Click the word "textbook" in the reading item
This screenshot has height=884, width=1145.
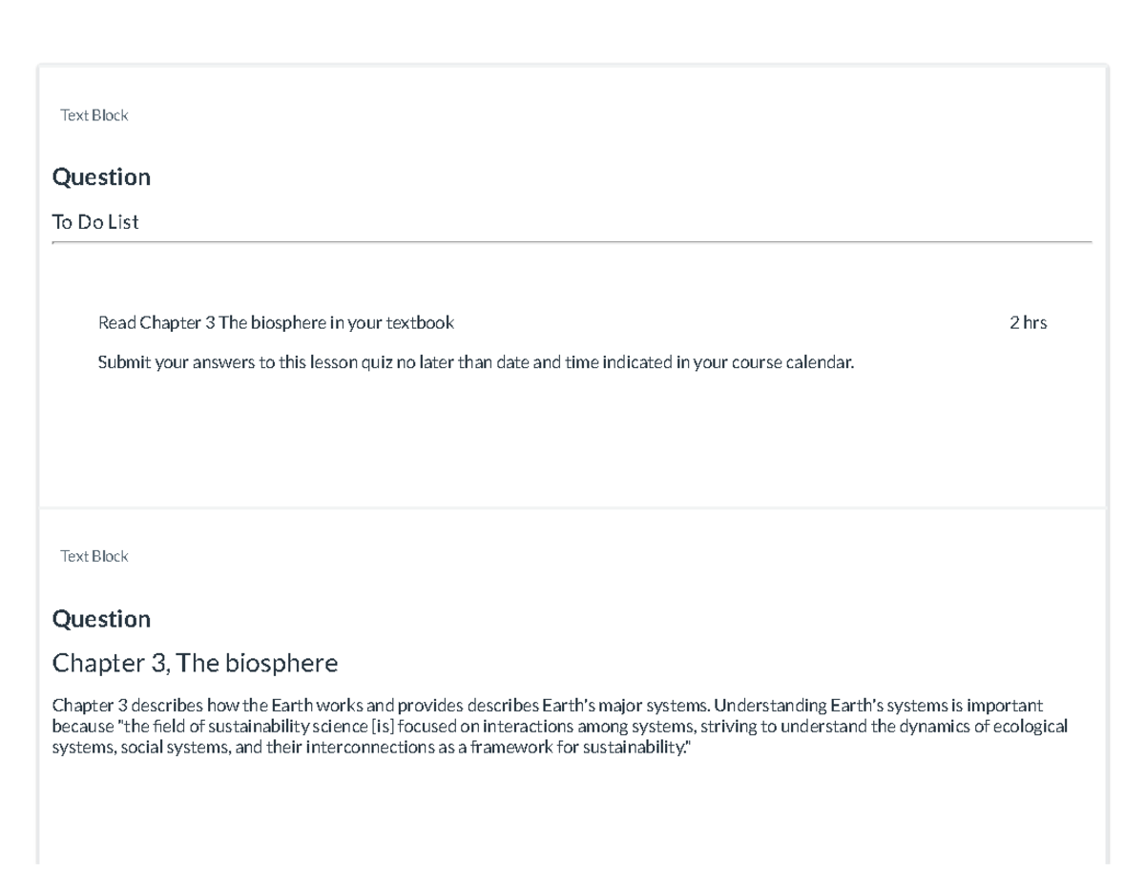(420, 323)
